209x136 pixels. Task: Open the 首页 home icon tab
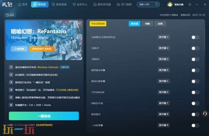[x=20, y=5]
